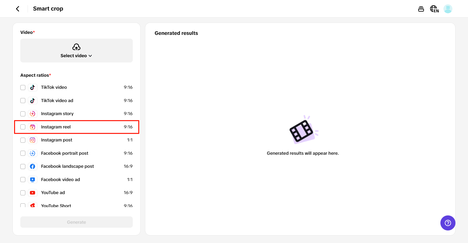Open the EN language selector globe
Viewport: 468px width, 243px height.
[434, 9]
